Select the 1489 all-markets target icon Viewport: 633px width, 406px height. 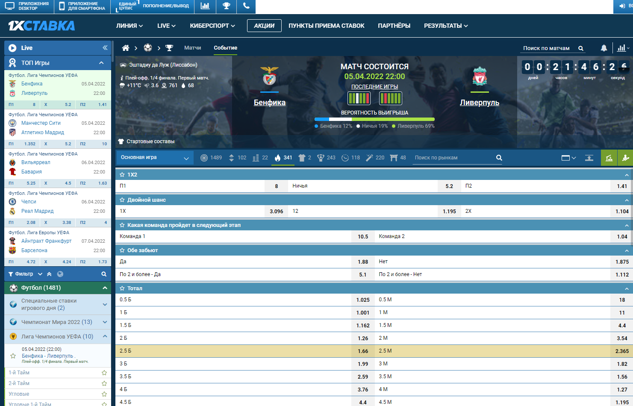pos(204,158)
